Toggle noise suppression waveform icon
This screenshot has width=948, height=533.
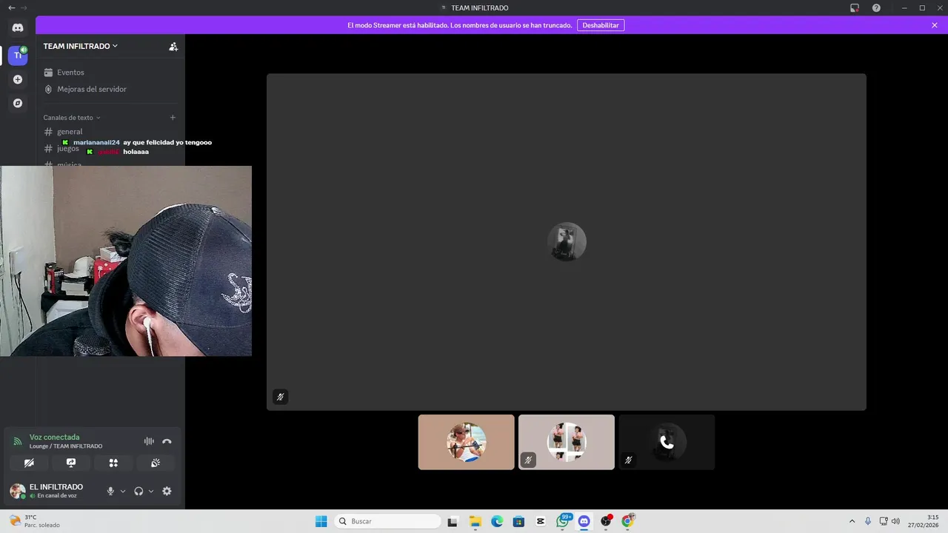[x=149, y=441]
